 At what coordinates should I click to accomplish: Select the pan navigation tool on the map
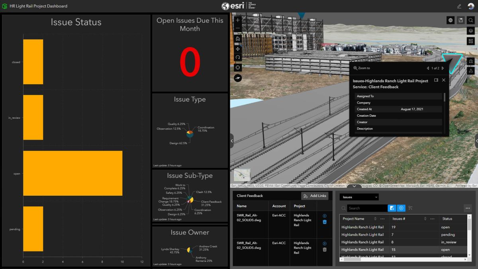237,49
